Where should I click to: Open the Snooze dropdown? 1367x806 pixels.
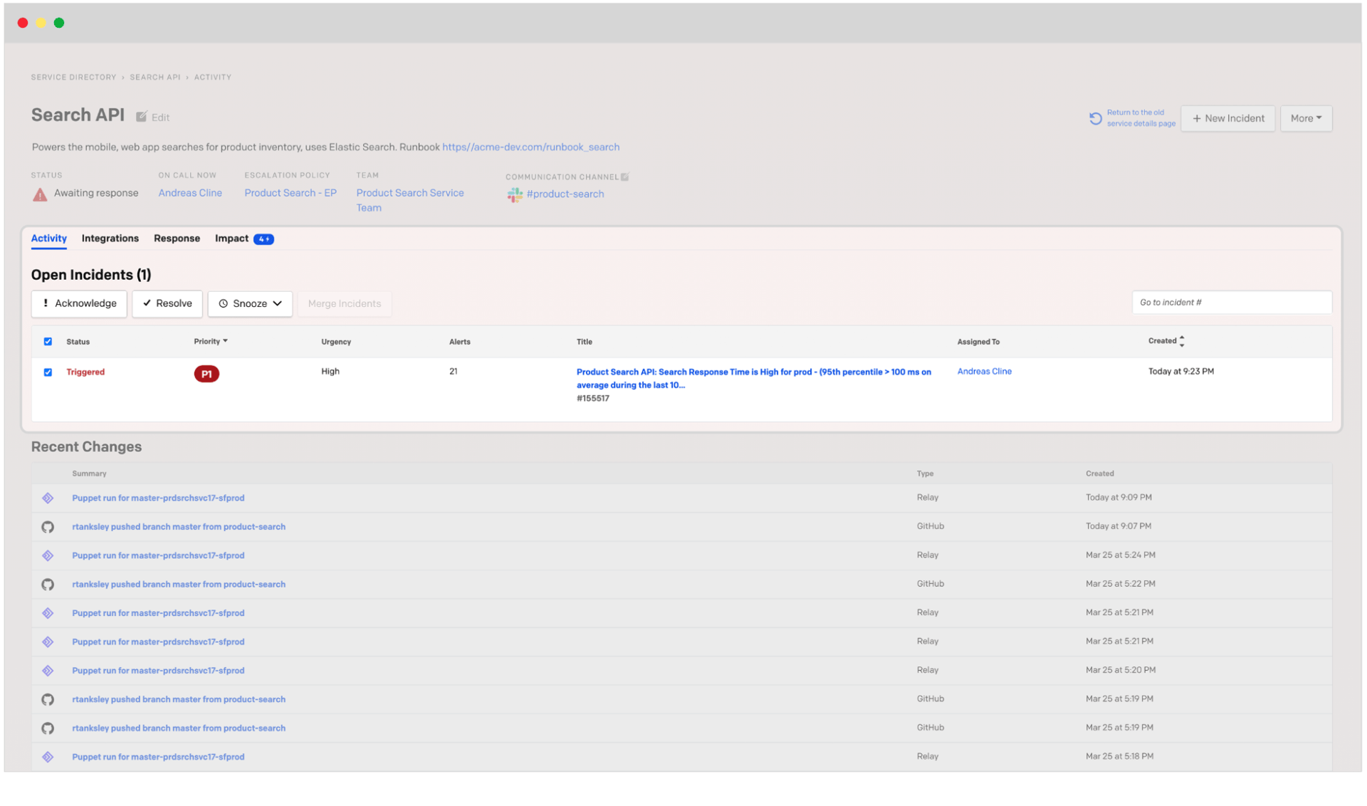pyautogui.click(x=250, y=303)
